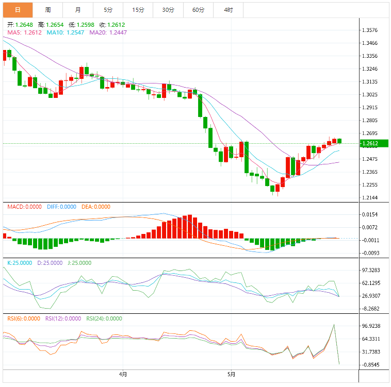Select the 15分 timeframe tab
The width and height of the screenshot is (391, 387).
tap(138, 10)
